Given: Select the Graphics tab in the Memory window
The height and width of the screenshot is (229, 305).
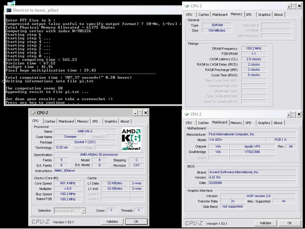Looking at the screenshot, I should click(x=264, y=15).
